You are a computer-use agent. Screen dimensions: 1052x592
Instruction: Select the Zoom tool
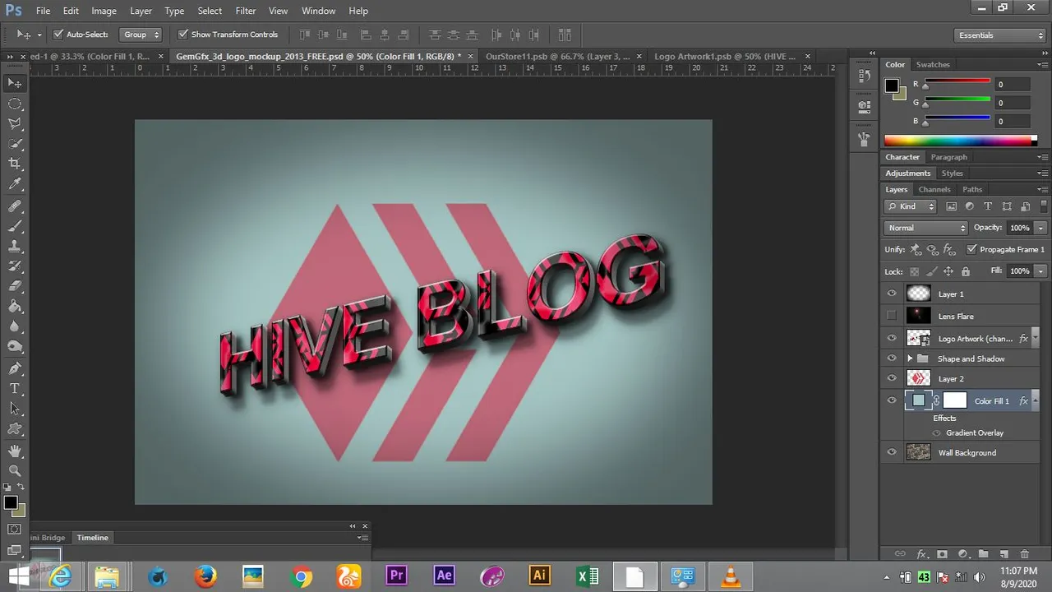coord(15,470)
